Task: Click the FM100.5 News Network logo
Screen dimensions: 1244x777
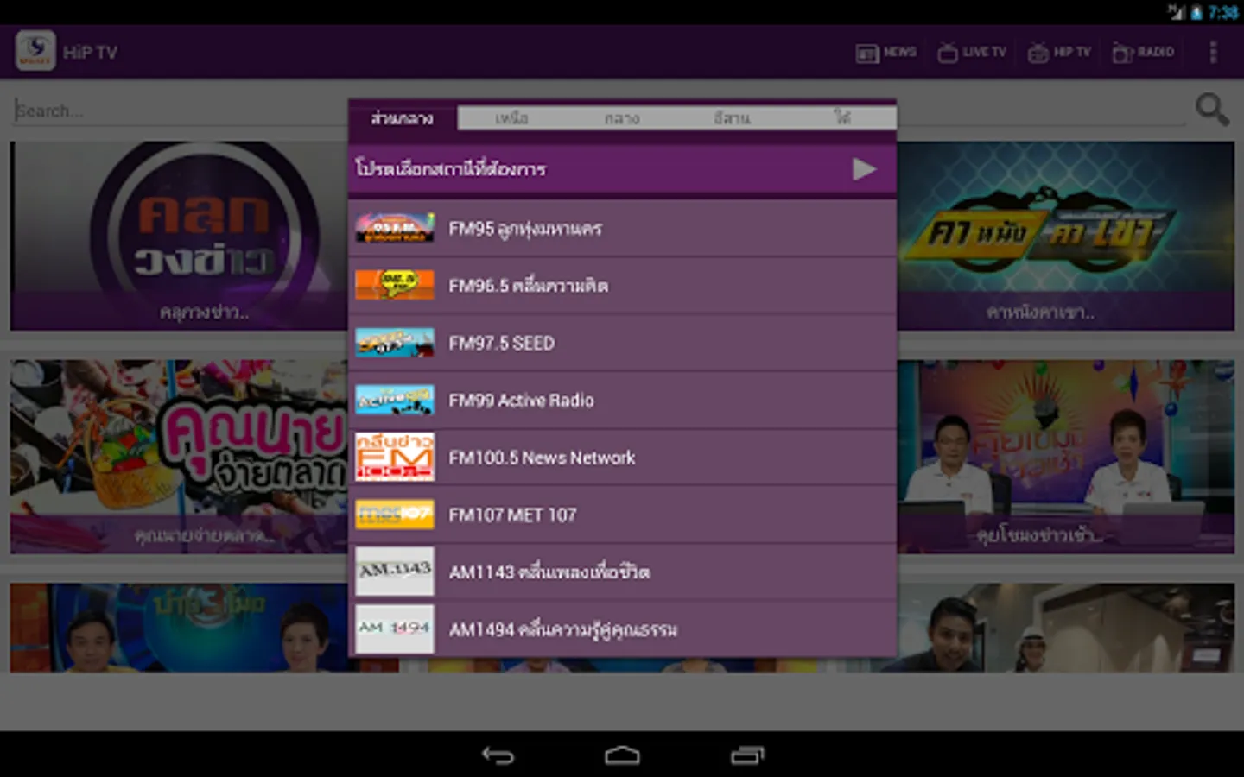Action: tap(395, 457)
